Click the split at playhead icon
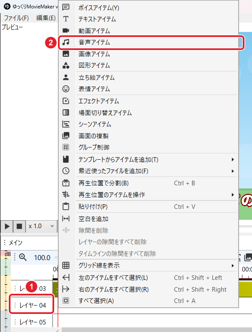 click(66, 183)
